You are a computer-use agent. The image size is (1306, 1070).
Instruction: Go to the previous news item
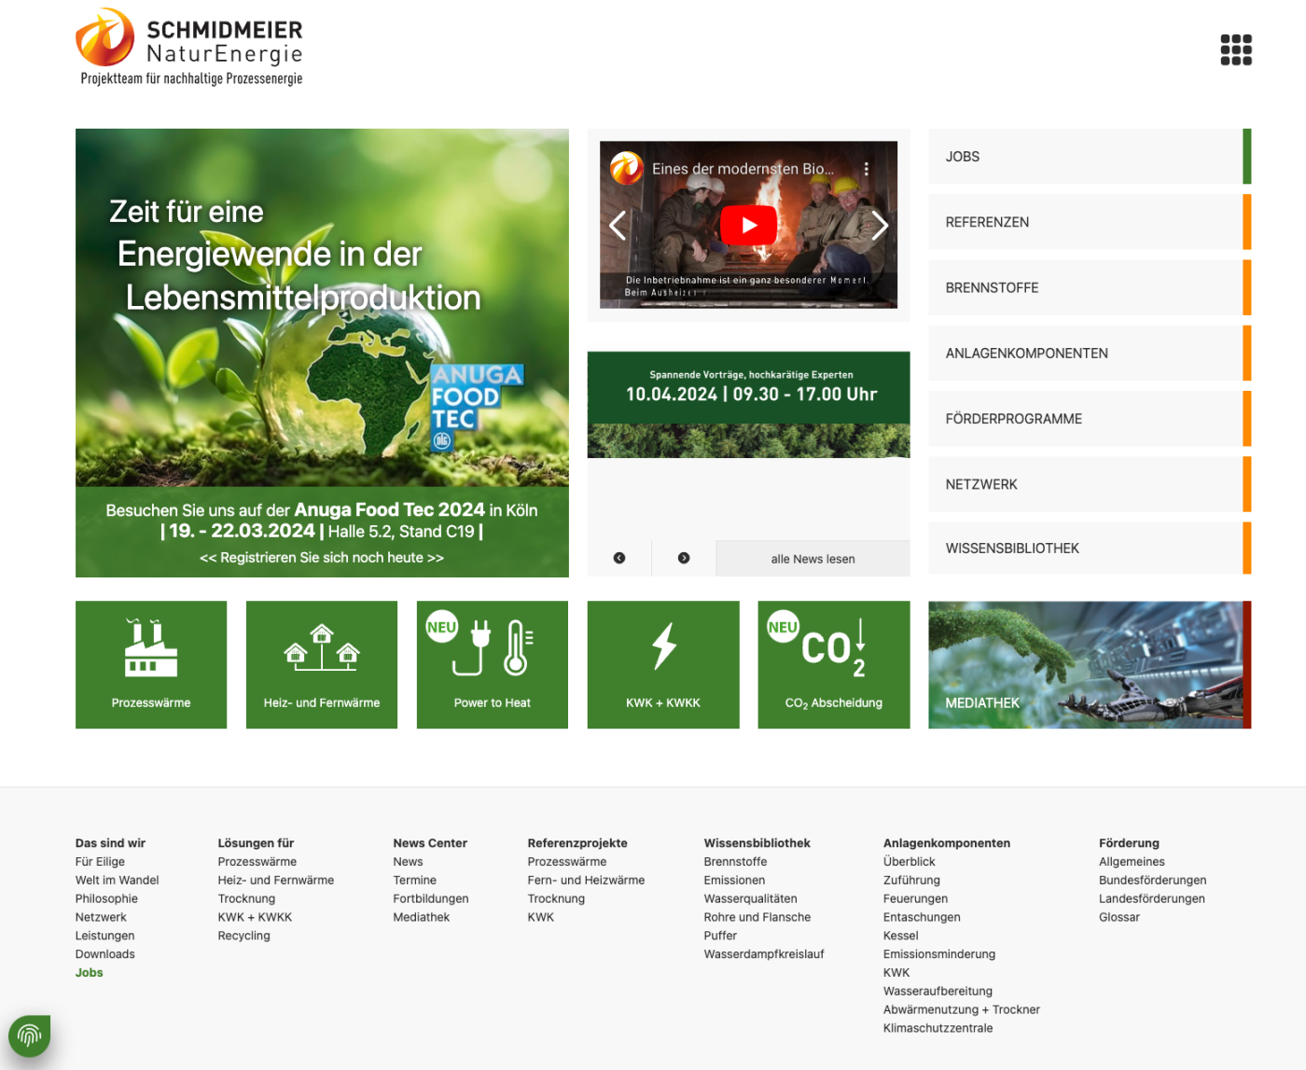619,558
